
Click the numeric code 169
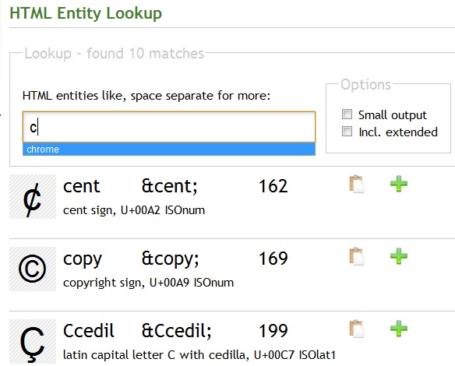[273, 259]
